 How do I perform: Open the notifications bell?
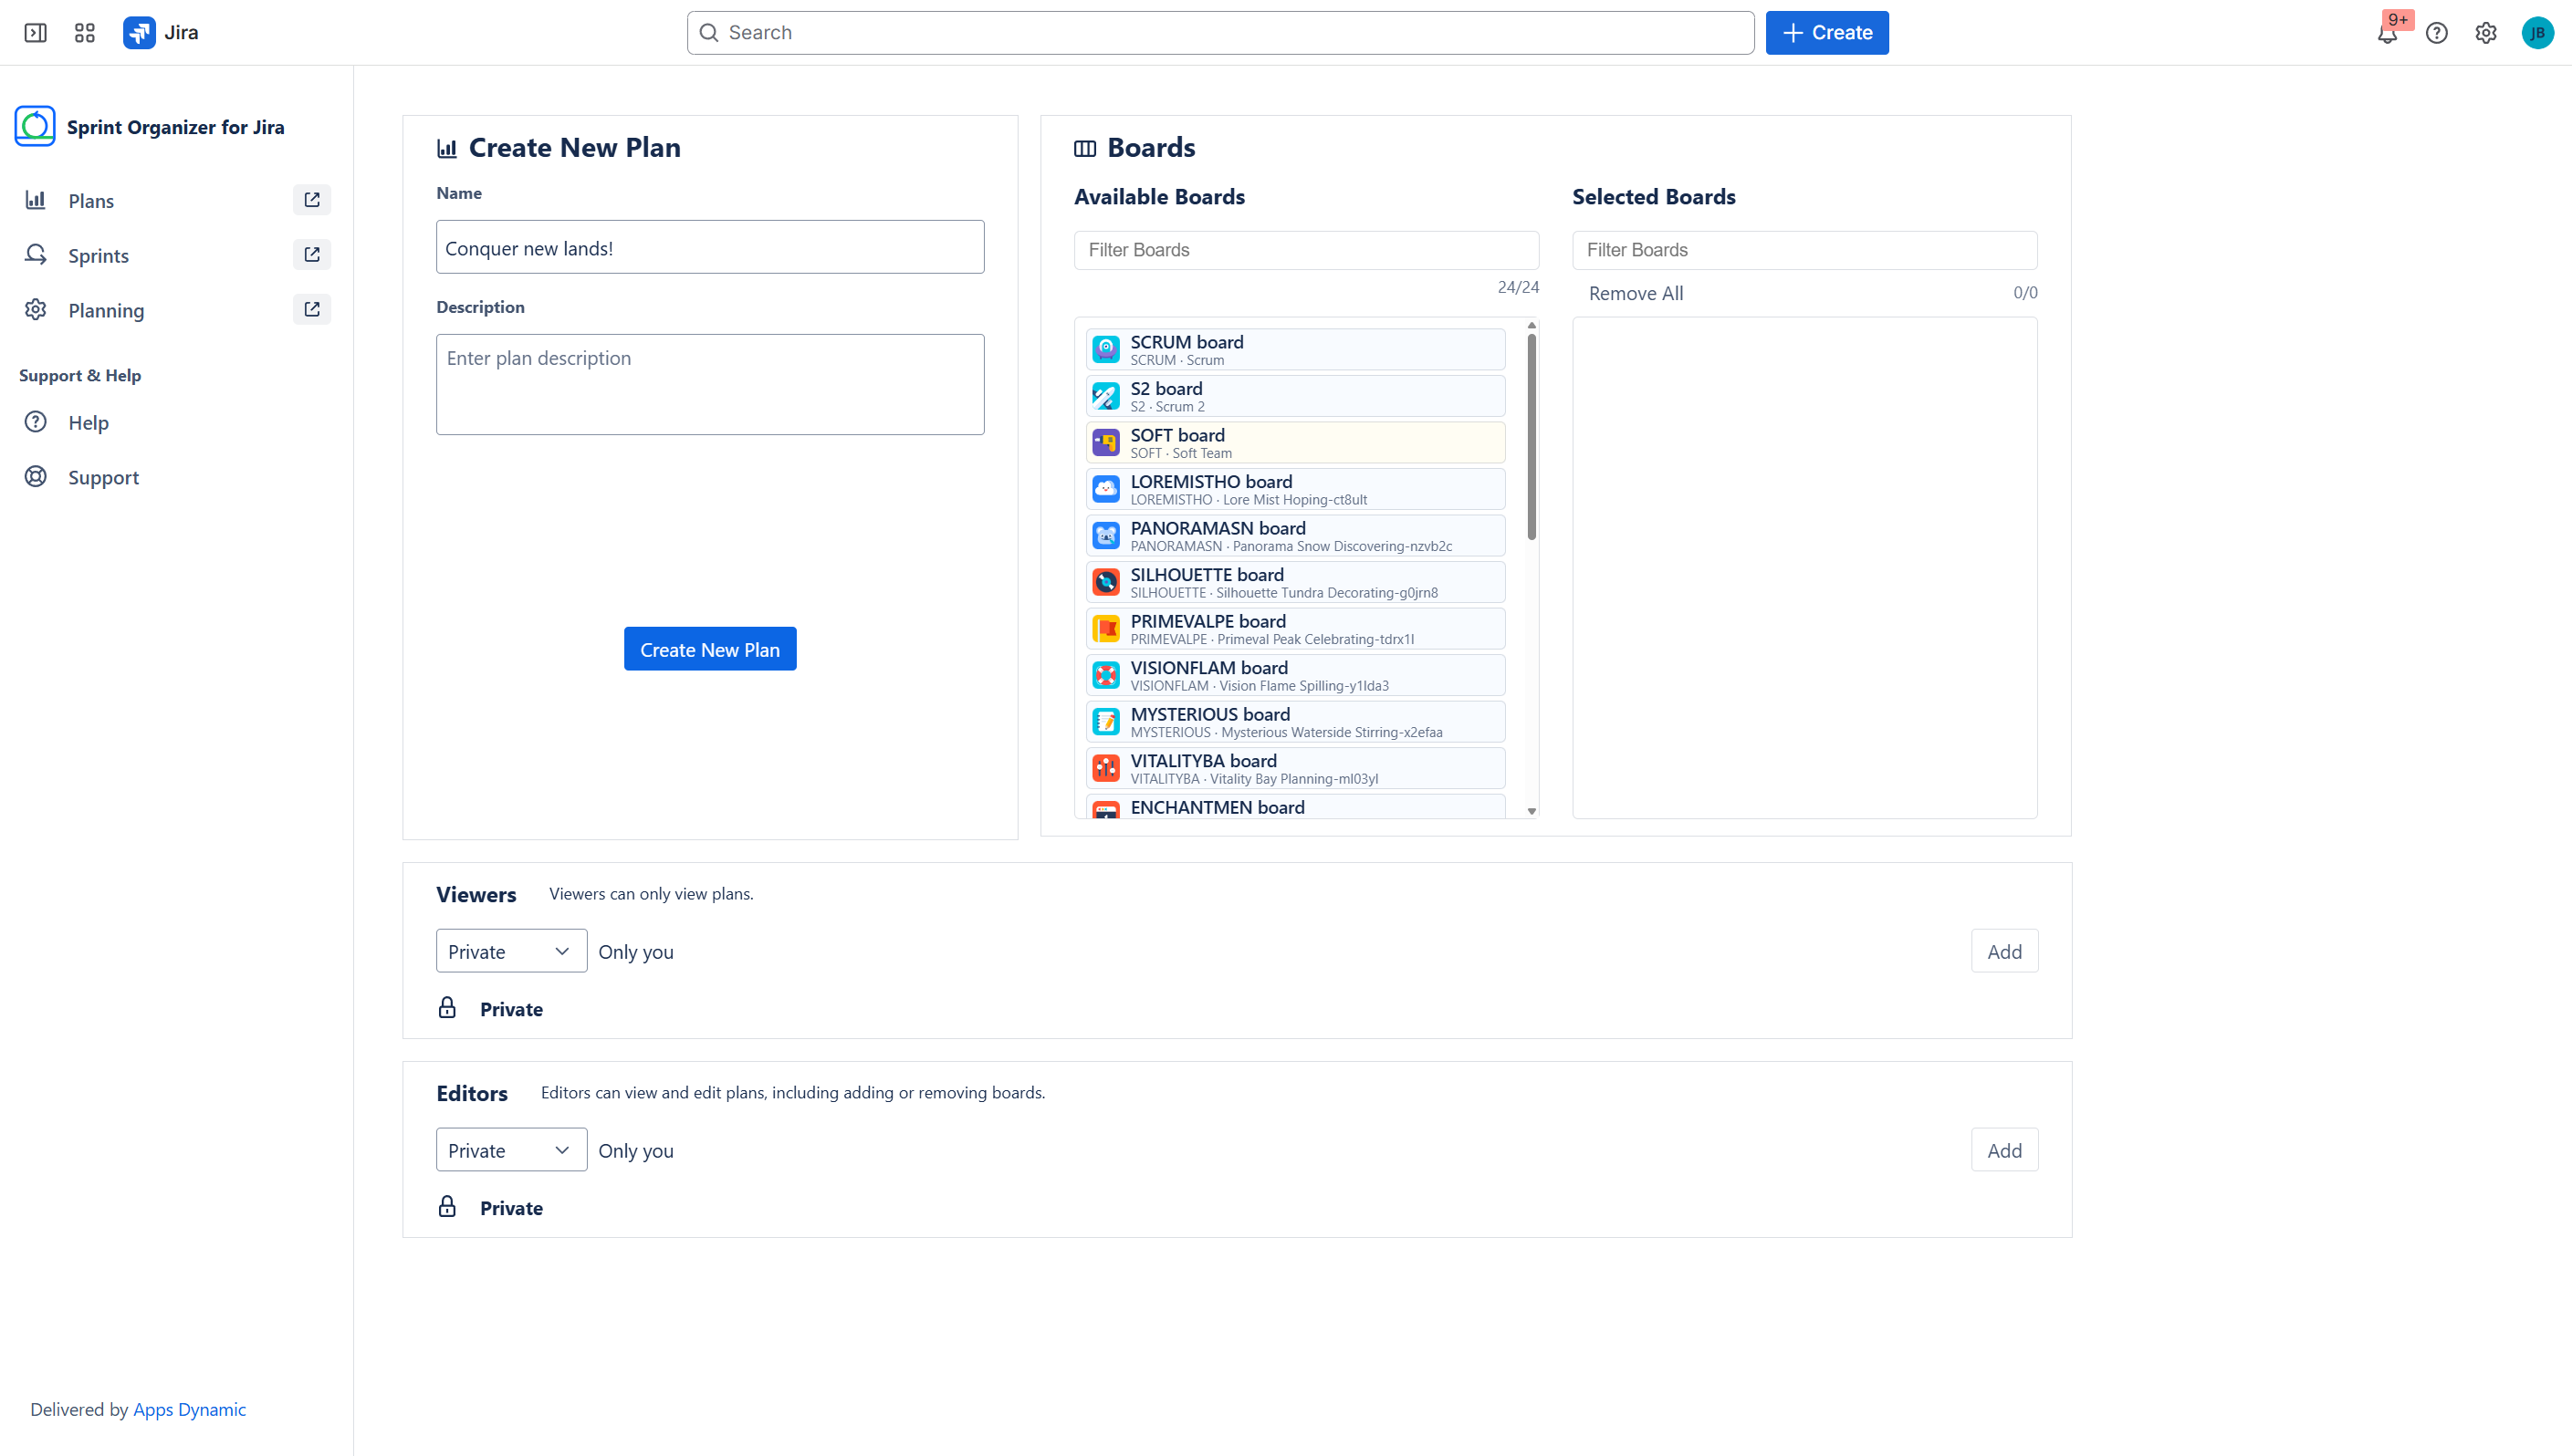(x=2387, y=34)
